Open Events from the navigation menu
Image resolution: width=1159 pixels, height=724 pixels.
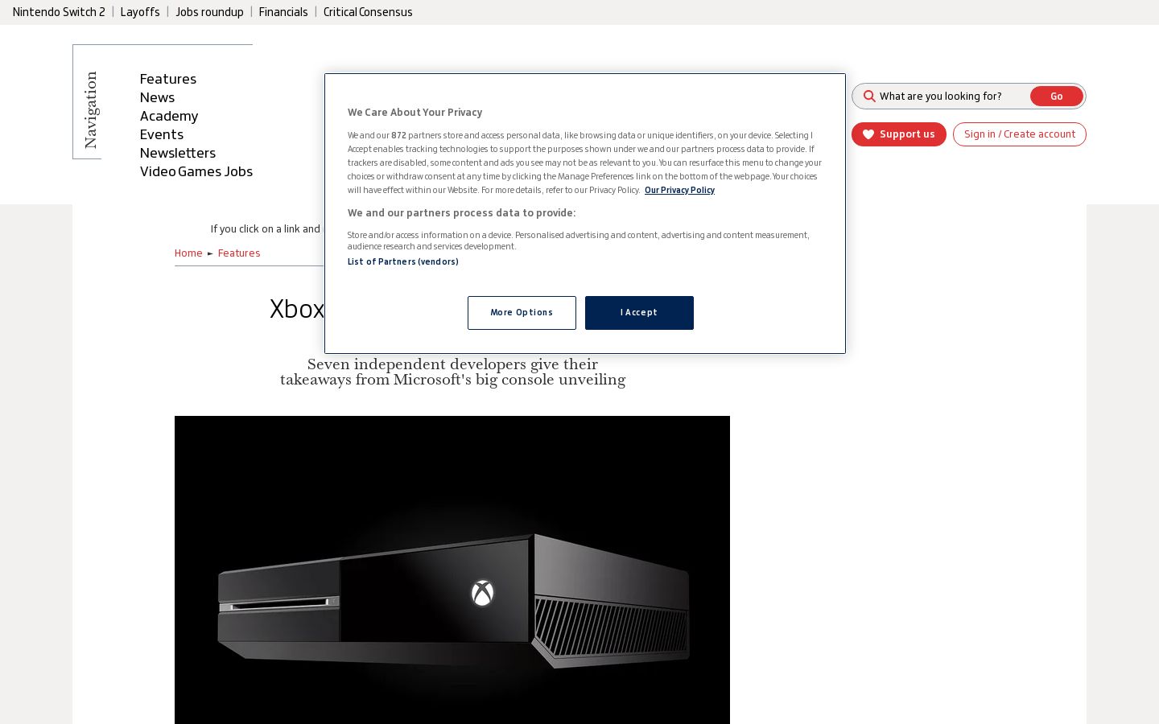coord(162,134)
